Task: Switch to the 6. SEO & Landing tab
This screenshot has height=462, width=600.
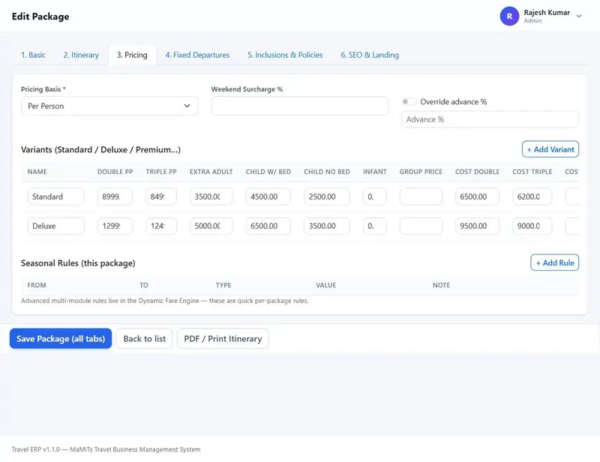Action: [x=370, y=55]
